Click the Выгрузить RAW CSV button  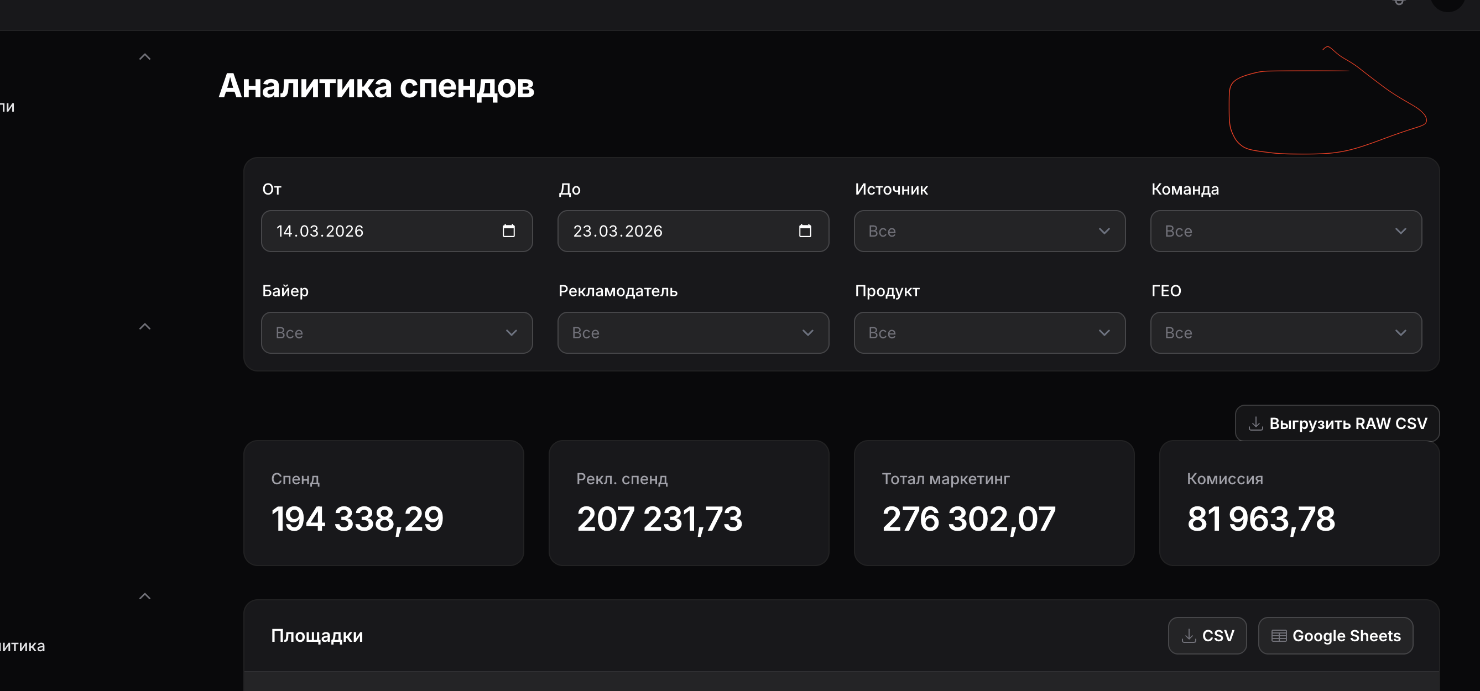tap(1337, 424)
